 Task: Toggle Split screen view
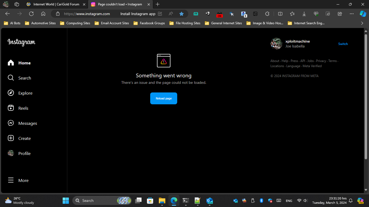(x=280, y=14)
